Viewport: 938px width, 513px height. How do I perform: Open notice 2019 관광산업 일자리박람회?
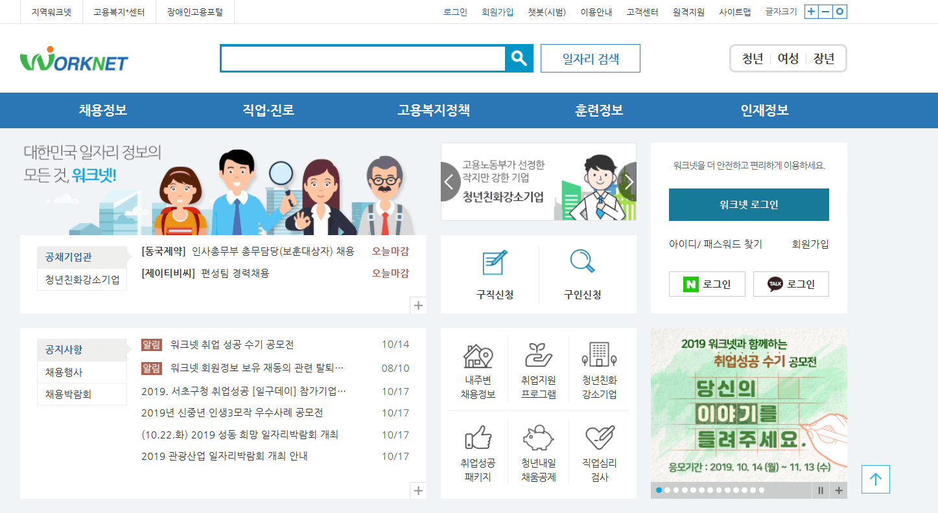click(224, 456)
